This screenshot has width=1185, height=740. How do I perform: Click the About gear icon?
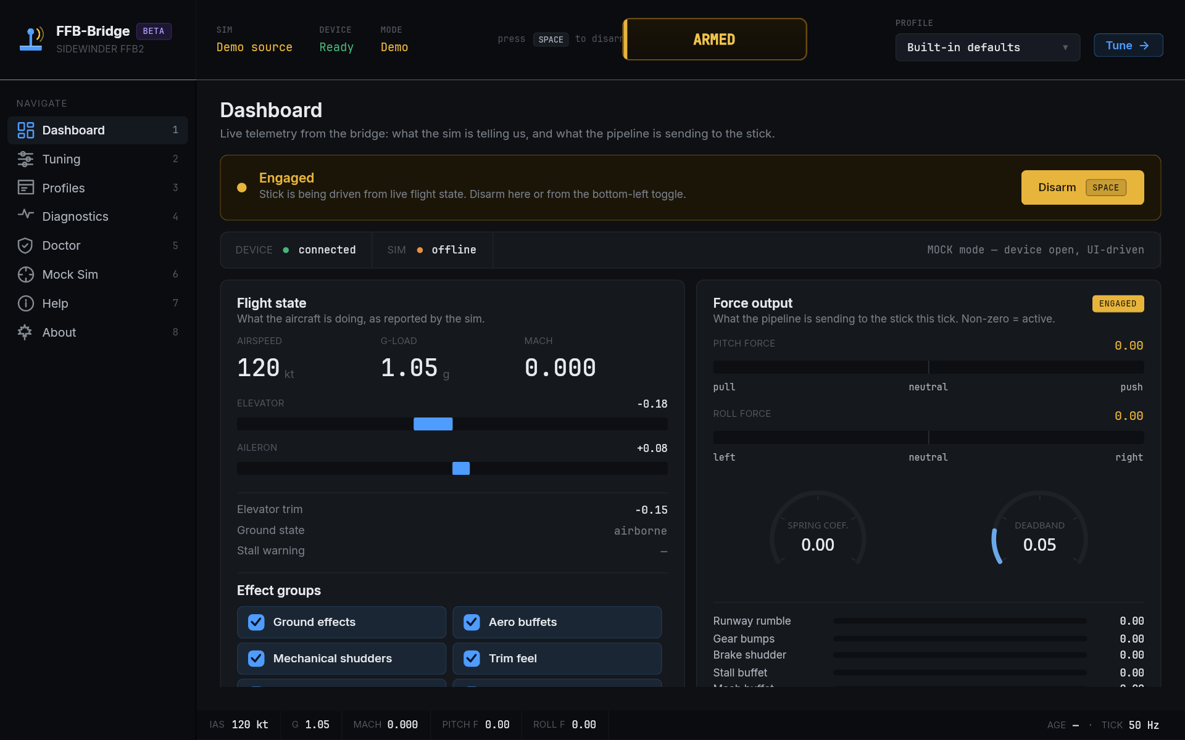coord(25,332)
